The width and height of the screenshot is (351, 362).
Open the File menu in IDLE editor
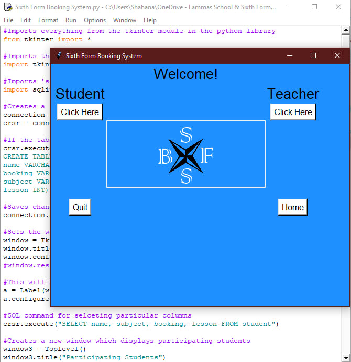[x=8, y=20]
